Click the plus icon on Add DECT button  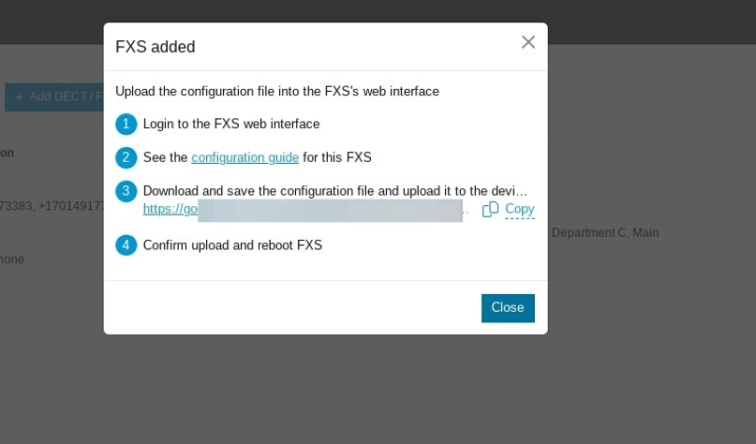19,96
